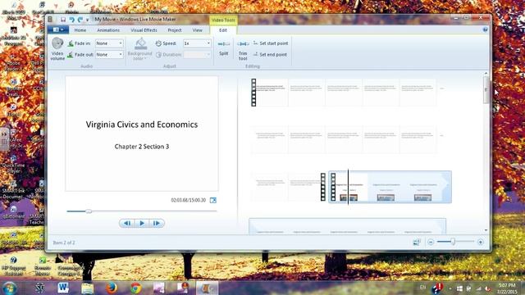This screenshot has width=525, height=295.
Task: Click Set start point
Action: pyautogui.click(x=271, y=43)
